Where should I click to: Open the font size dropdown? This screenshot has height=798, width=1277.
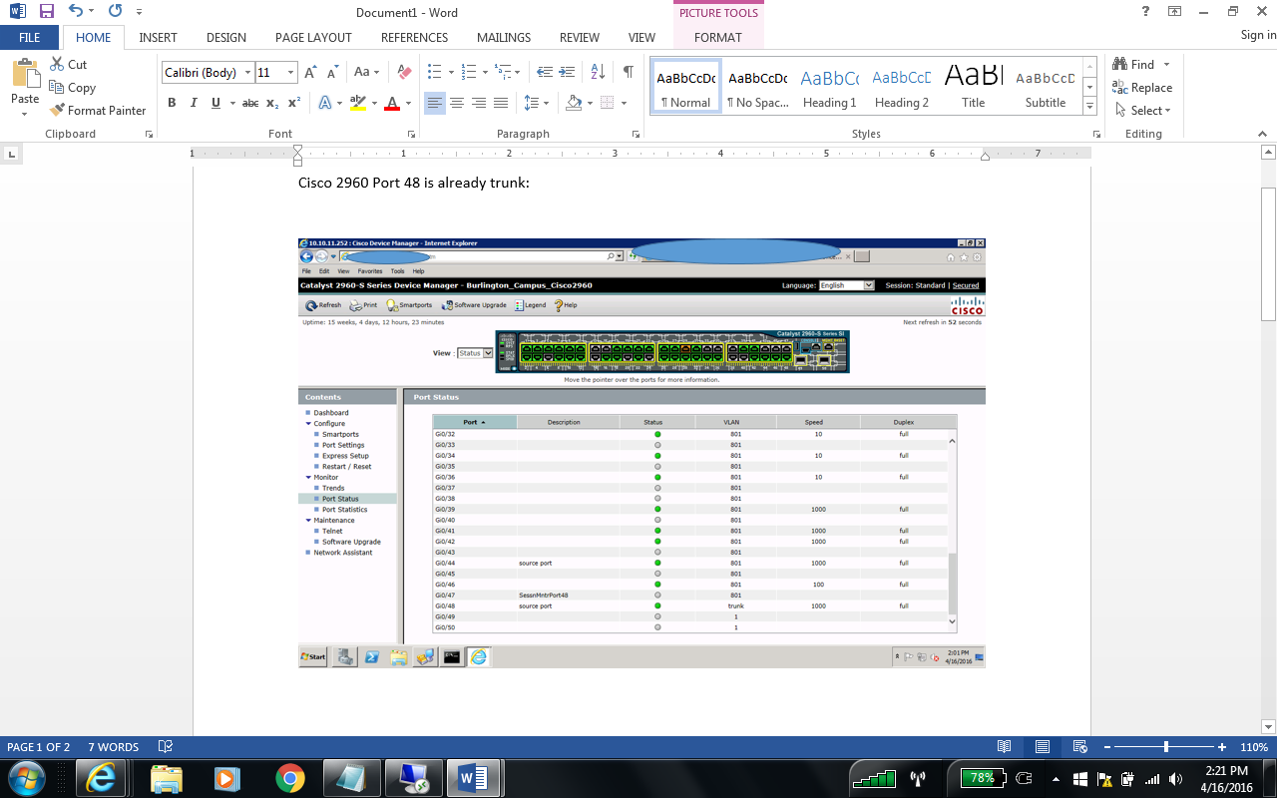(291, 73)
